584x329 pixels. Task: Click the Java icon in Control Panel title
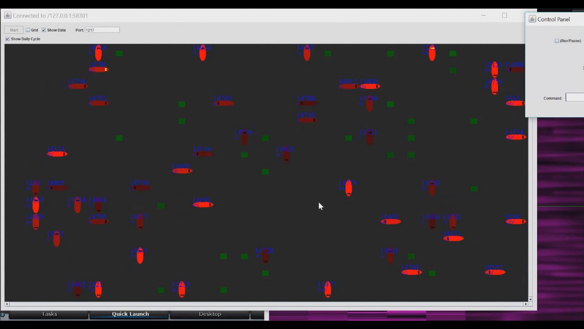coord(532,19)
